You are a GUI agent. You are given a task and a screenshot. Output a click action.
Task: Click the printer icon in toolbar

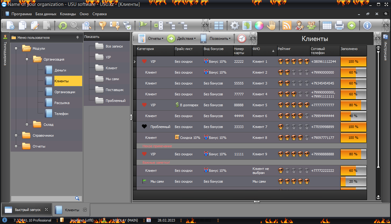click(x=339, y=25)
